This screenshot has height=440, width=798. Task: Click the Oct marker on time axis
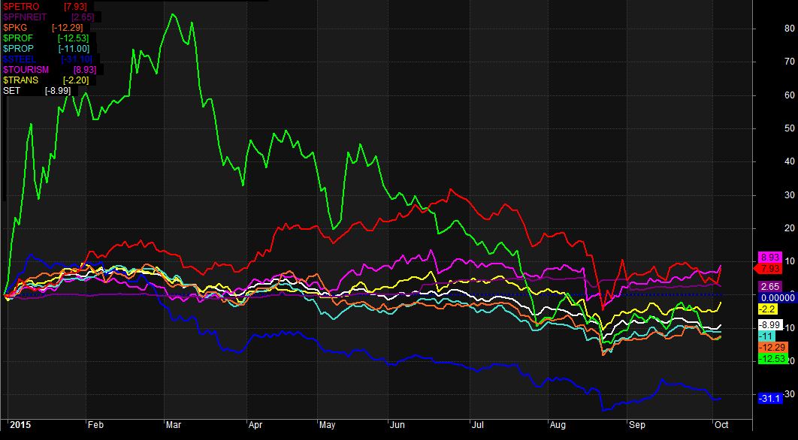[x=721, y=425]
